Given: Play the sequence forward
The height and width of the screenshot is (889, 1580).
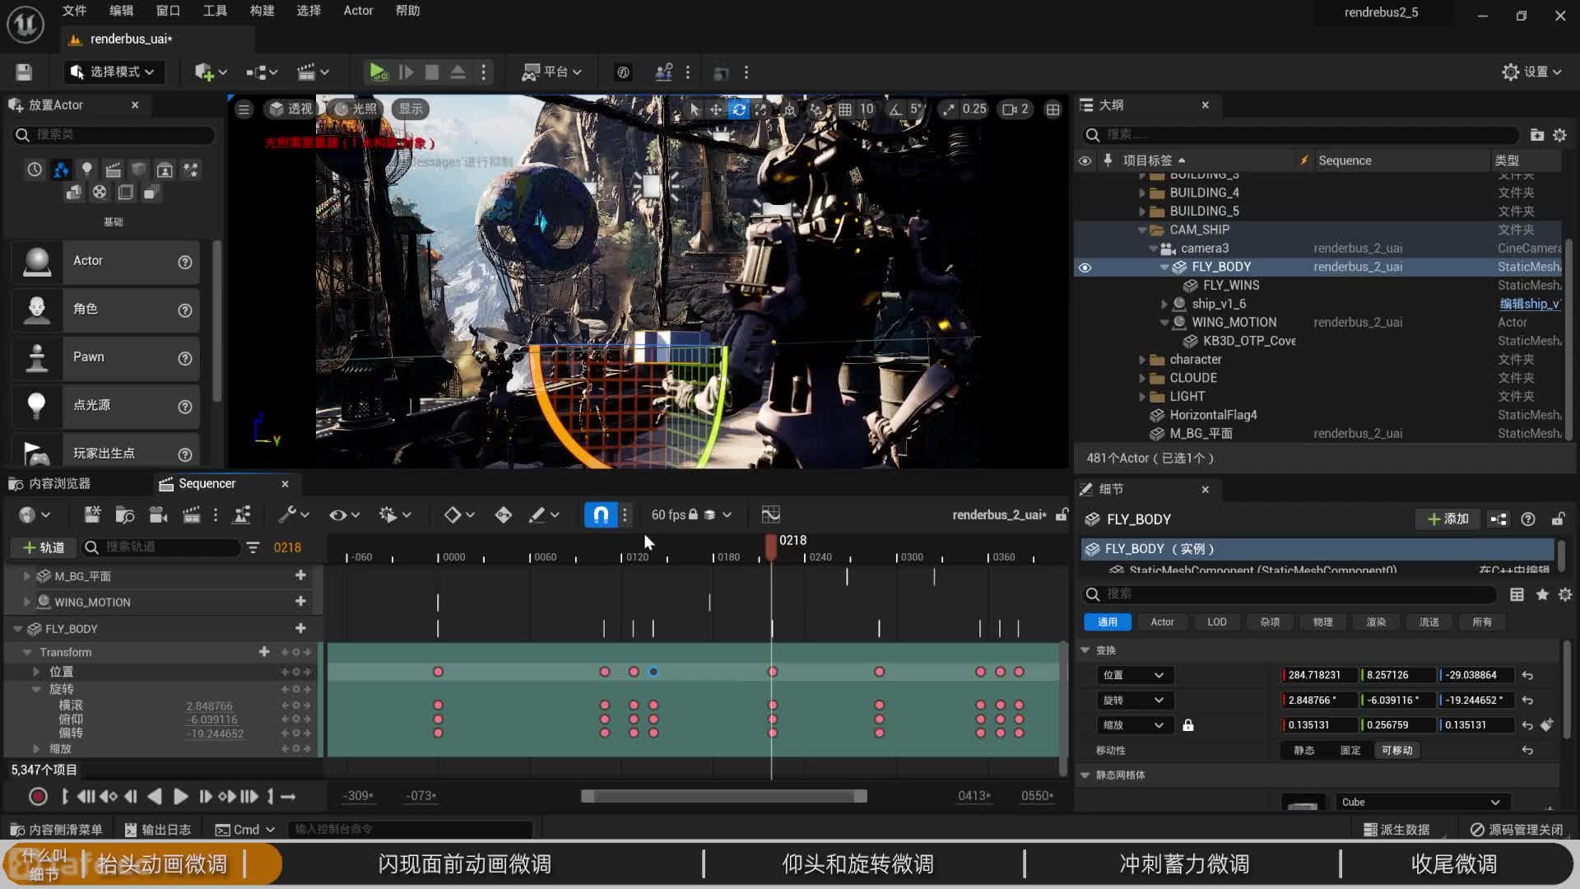Looking at the screenshot, I should tap(180, 797).
